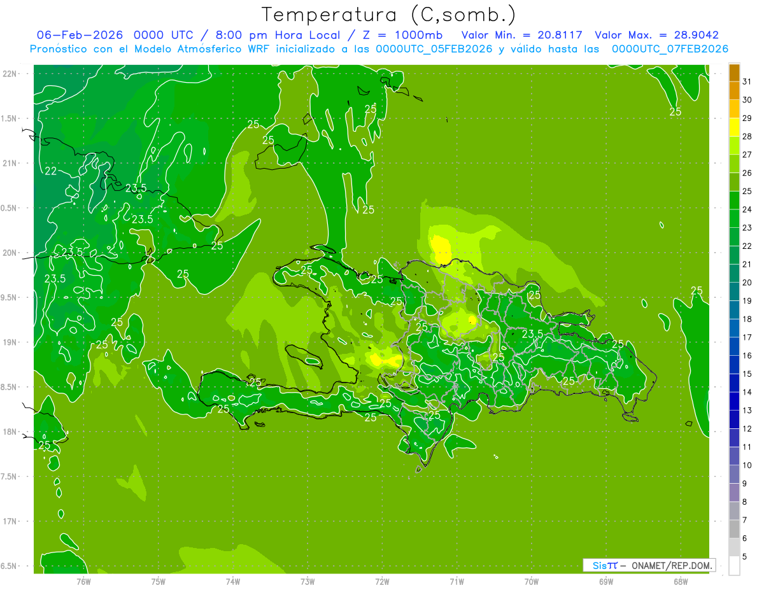Click the "28" value on the color scale
The width and height of the screenshot is (764, 590).
pyautogui.click(x=747, y=136)
